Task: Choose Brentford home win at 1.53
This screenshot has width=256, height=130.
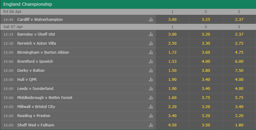Action: (x=172, y=62)
